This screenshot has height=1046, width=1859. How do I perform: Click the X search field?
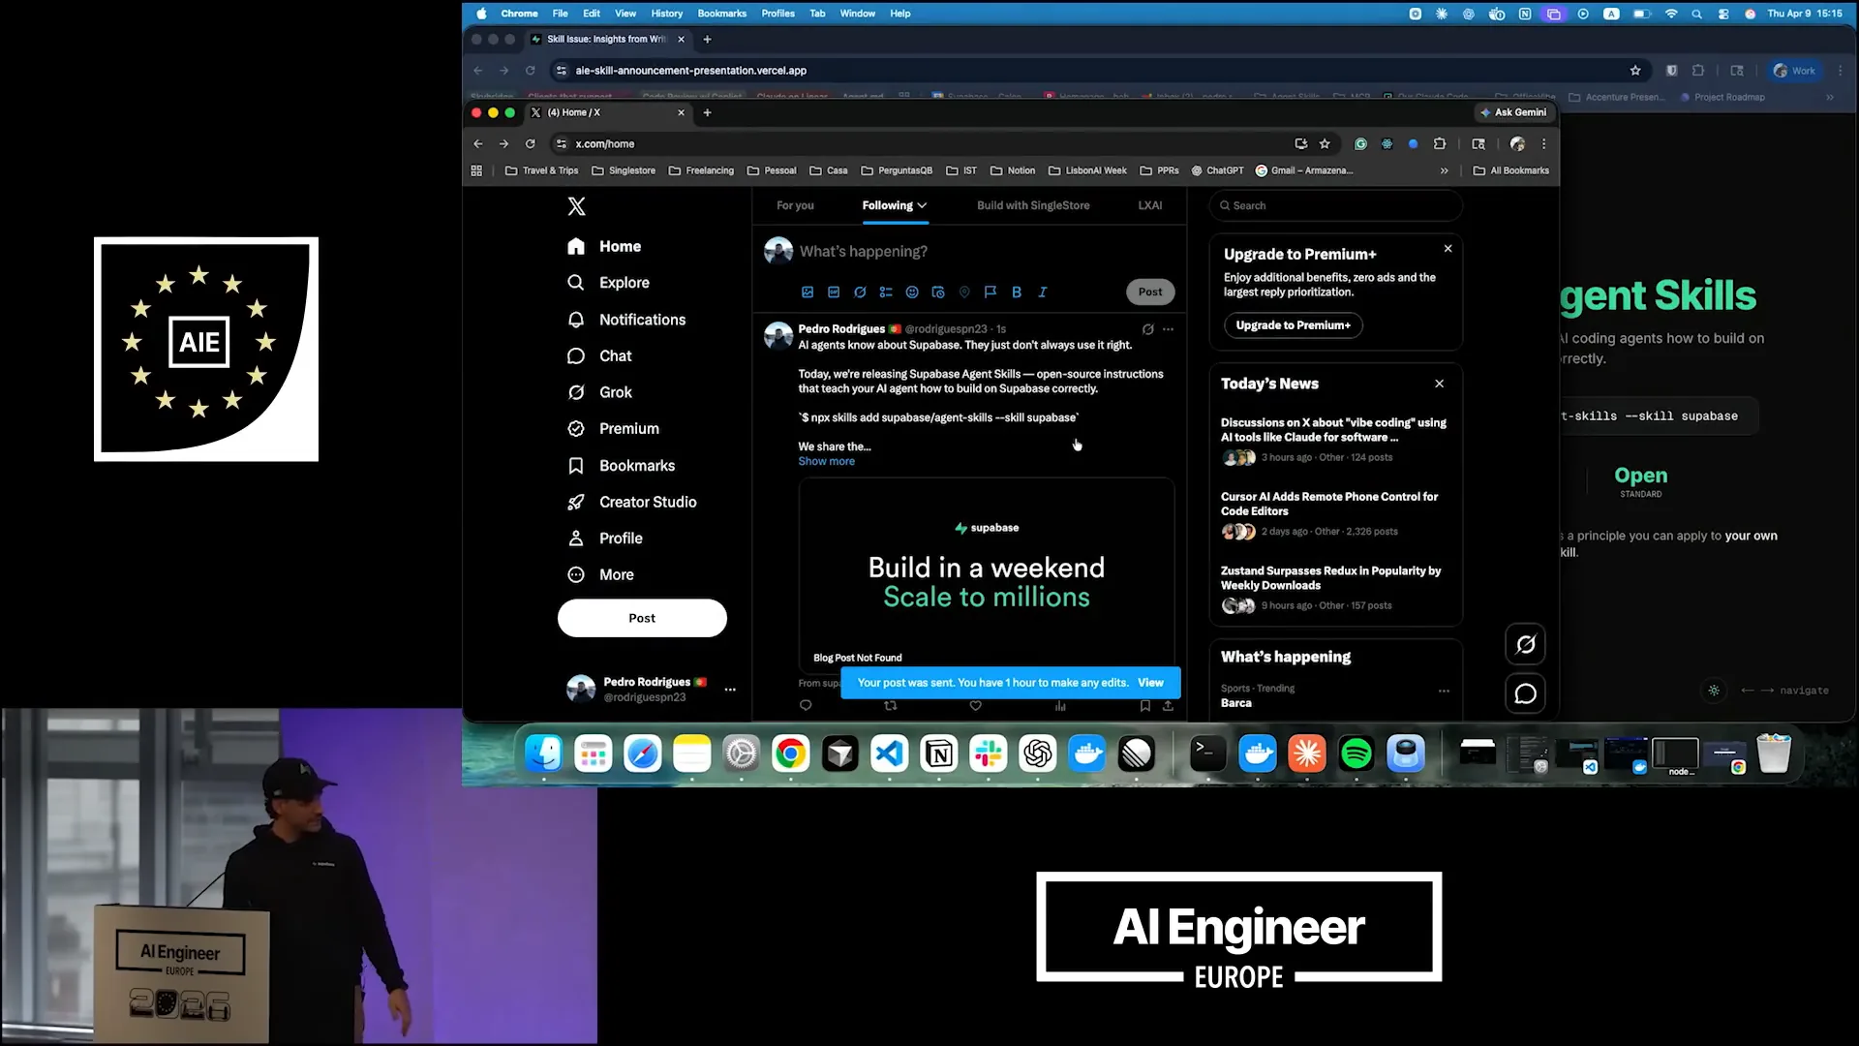tap(1335, 205)
